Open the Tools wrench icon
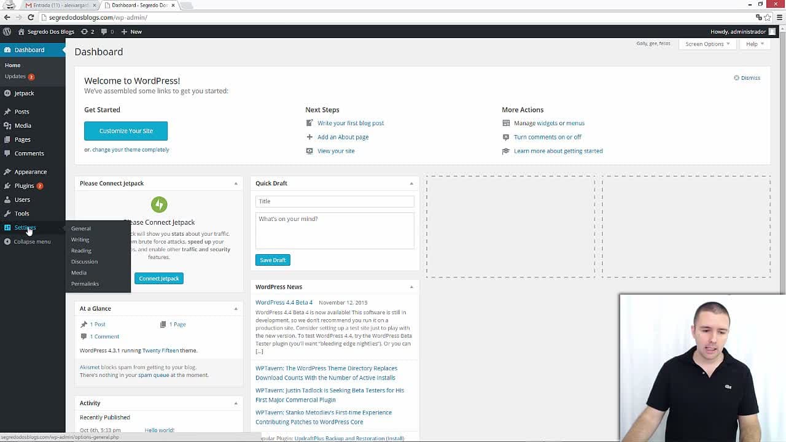This screenshot has width=786, height=442. [x=7, y=214]
